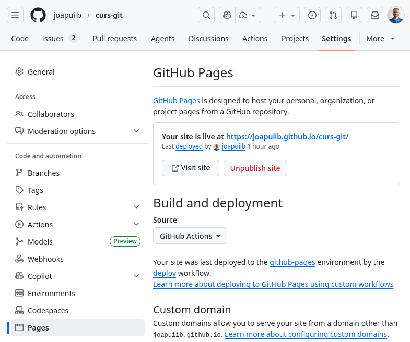Click the joapuiib user link under site URL
Image resolution: width=410 pixels, height=342 pixels.
233,146
